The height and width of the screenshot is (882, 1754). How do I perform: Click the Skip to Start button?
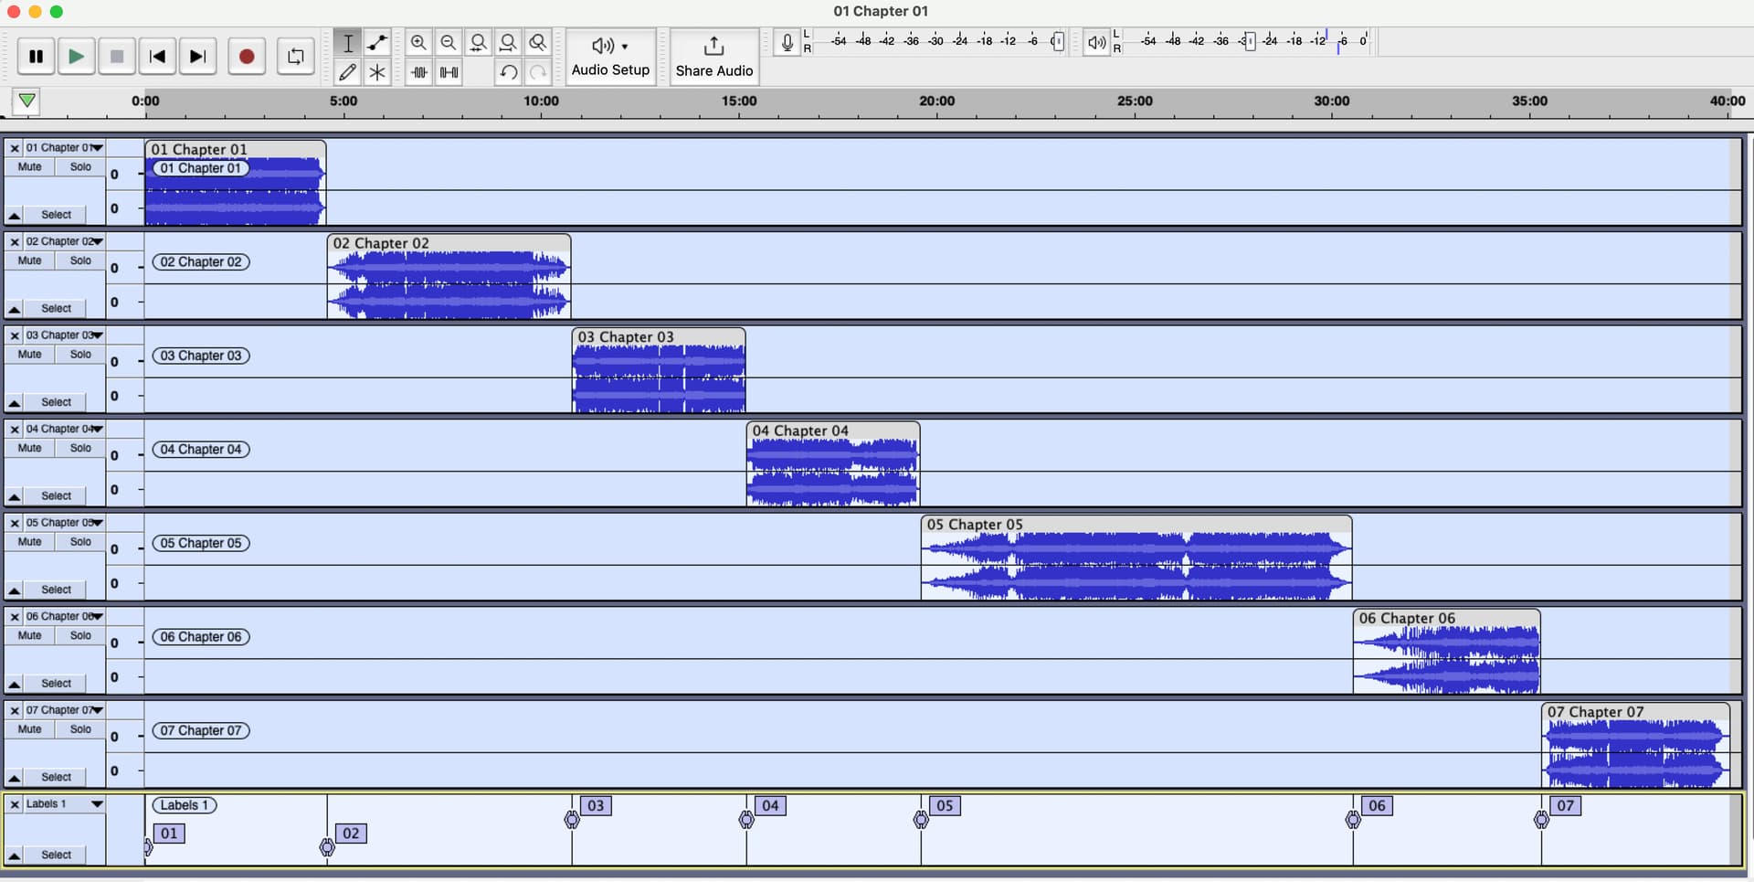157,57
